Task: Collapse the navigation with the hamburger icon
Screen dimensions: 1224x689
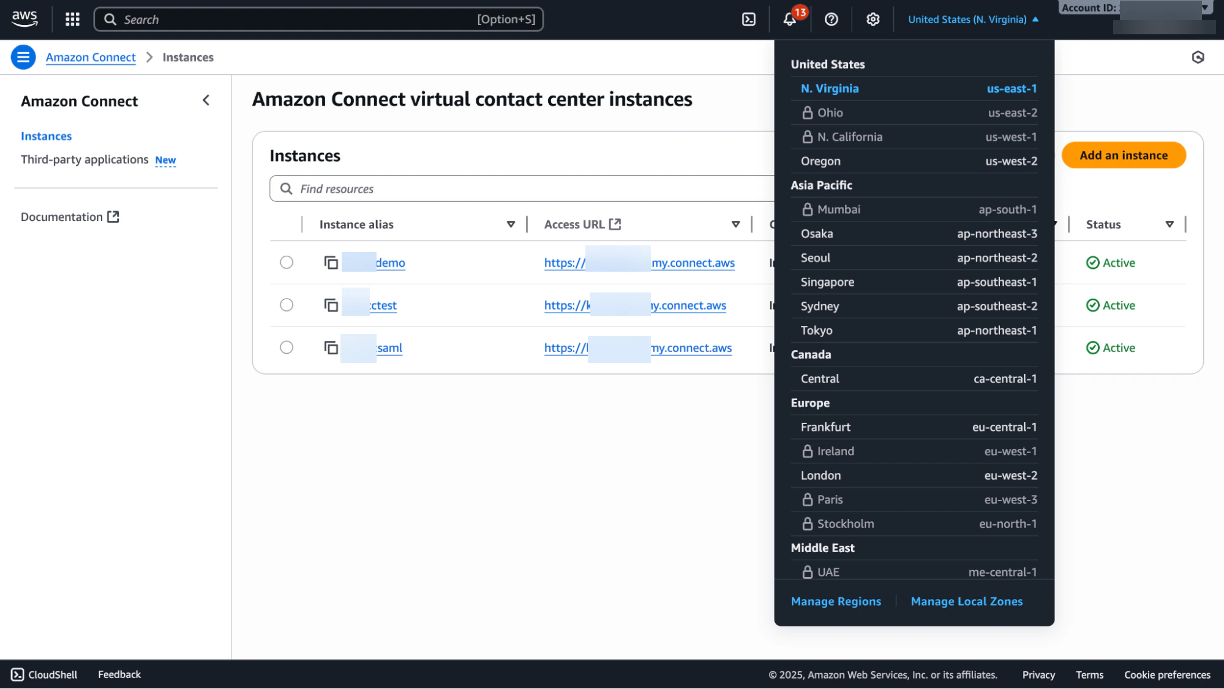Action: (23, 57)
